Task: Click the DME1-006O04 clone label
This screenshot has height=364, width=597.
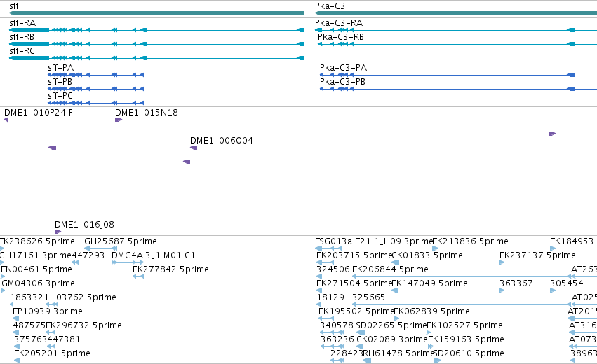Action: tap(221, 141)
